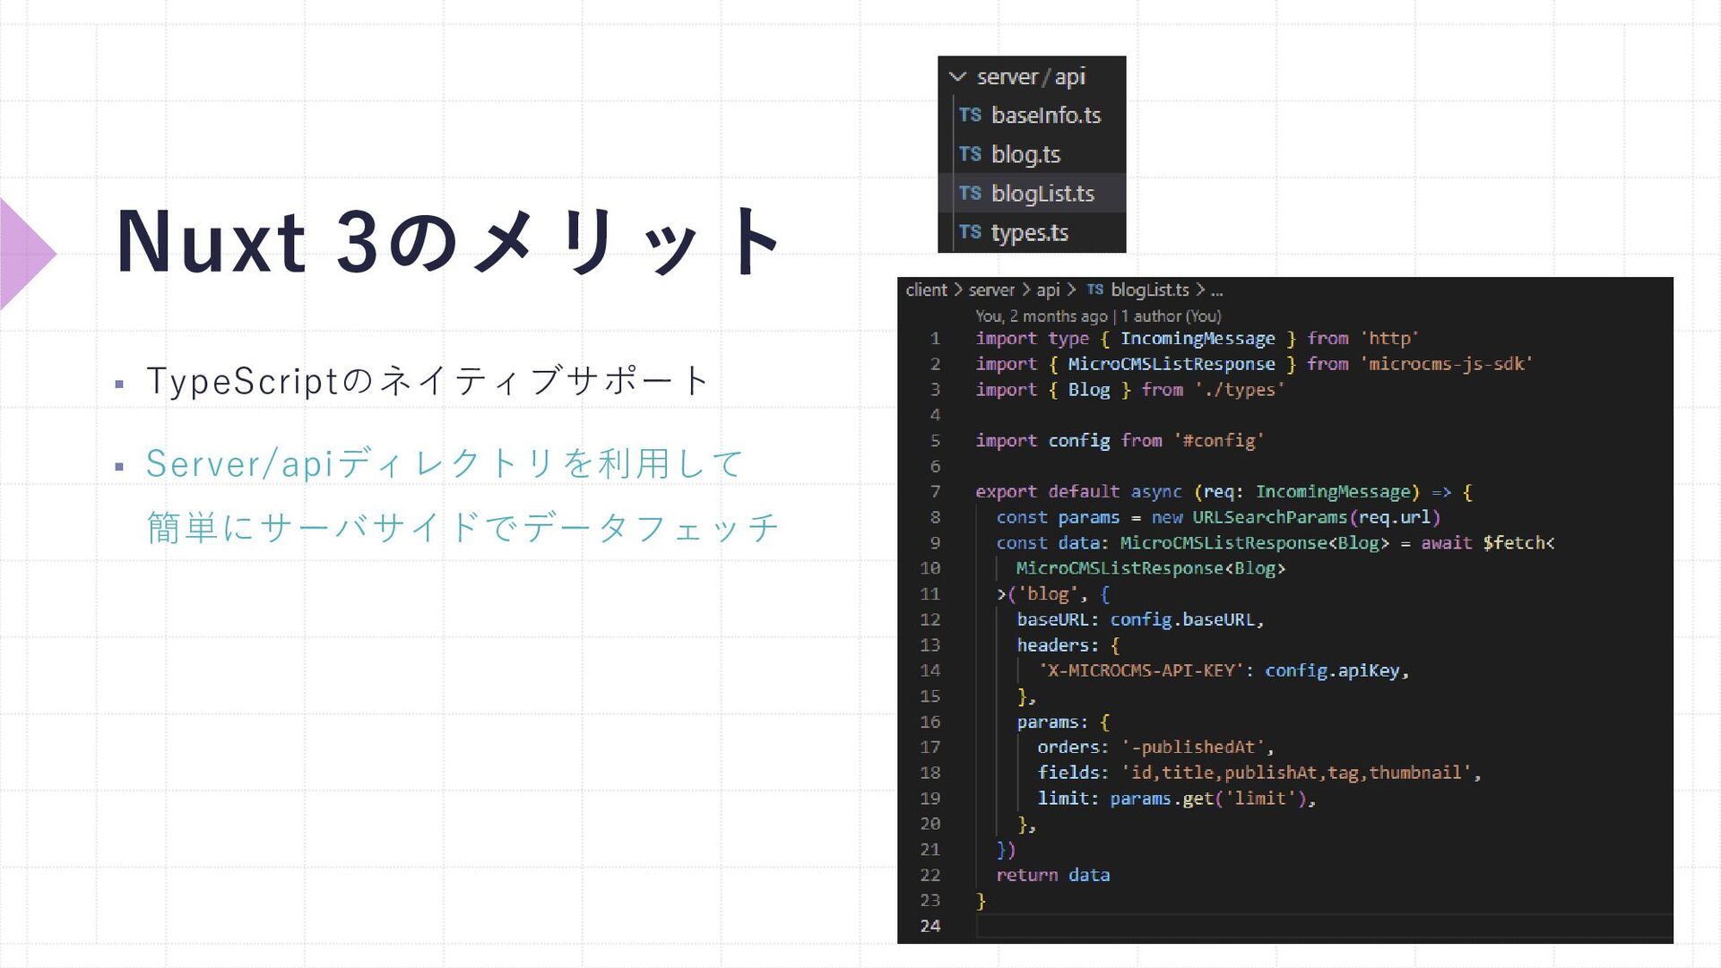Click '$fetch' on line 9
This screenshot has width=1721, height=968.
tap(1515, 543)
